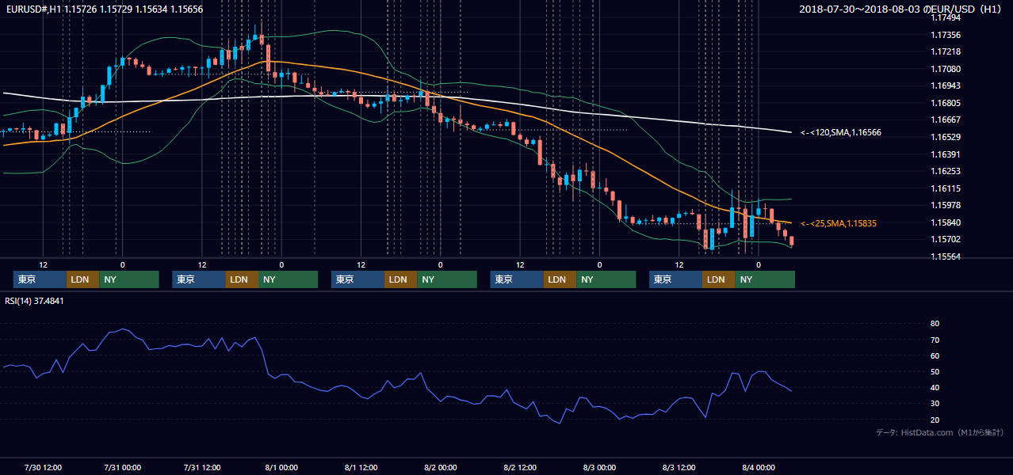The image size is (1013, 475).
Task: Click the 8/4 00:00 time axis label
Action: [759, 467]
